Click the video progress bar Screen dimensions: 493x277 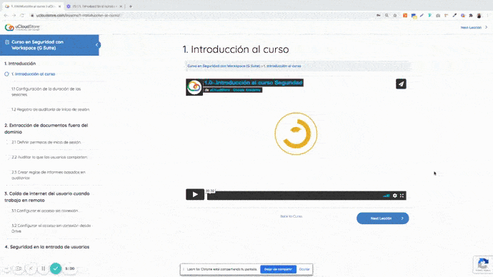tap(294, 196)
